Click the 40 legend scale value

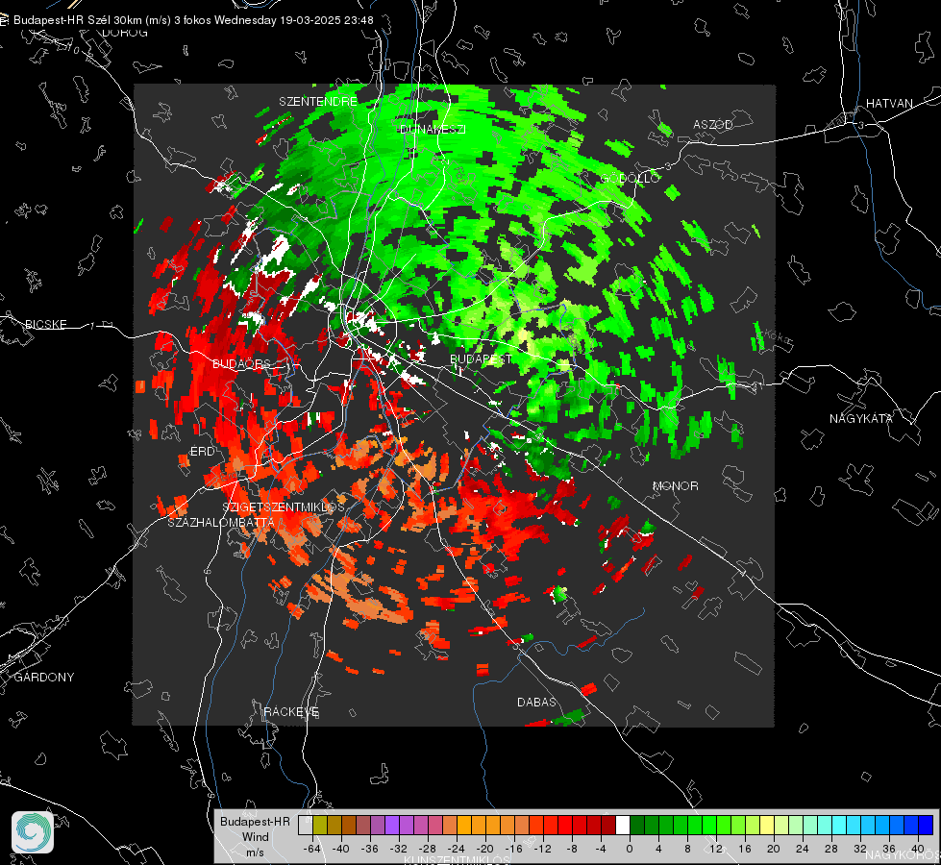[x=918, y=849]
